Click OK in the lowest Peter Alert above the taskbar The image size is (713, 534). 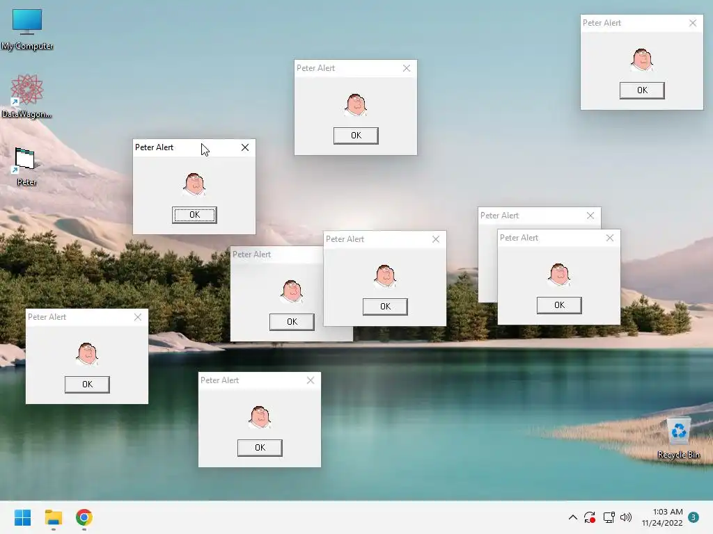[x=260, y=448]
